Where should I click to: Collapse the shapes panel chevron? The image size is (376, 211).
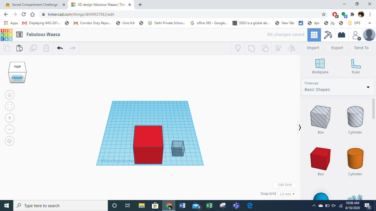tap(299, 127)
